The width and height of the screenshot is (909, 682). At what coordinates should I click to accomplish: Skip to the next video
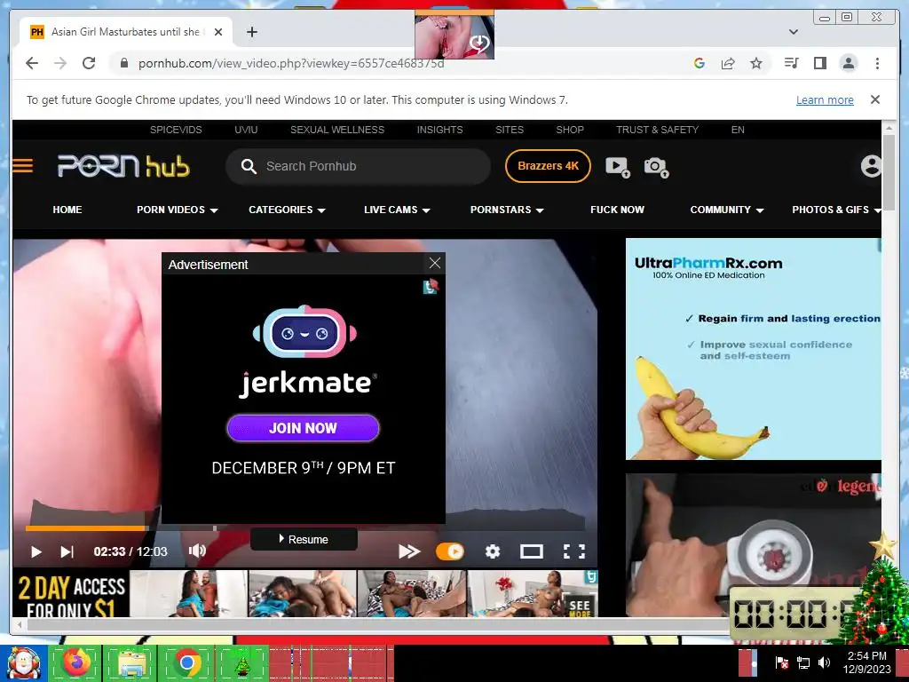coord(67,551)
